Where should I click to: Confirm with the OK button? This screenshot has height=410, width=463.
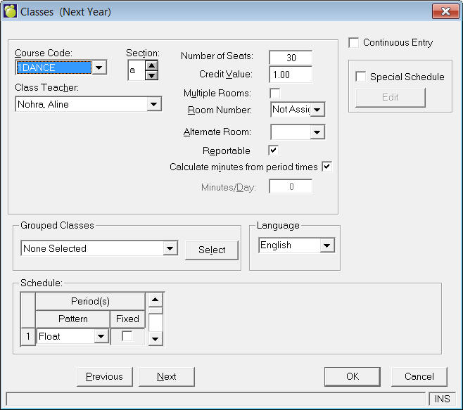coord(353,376)
